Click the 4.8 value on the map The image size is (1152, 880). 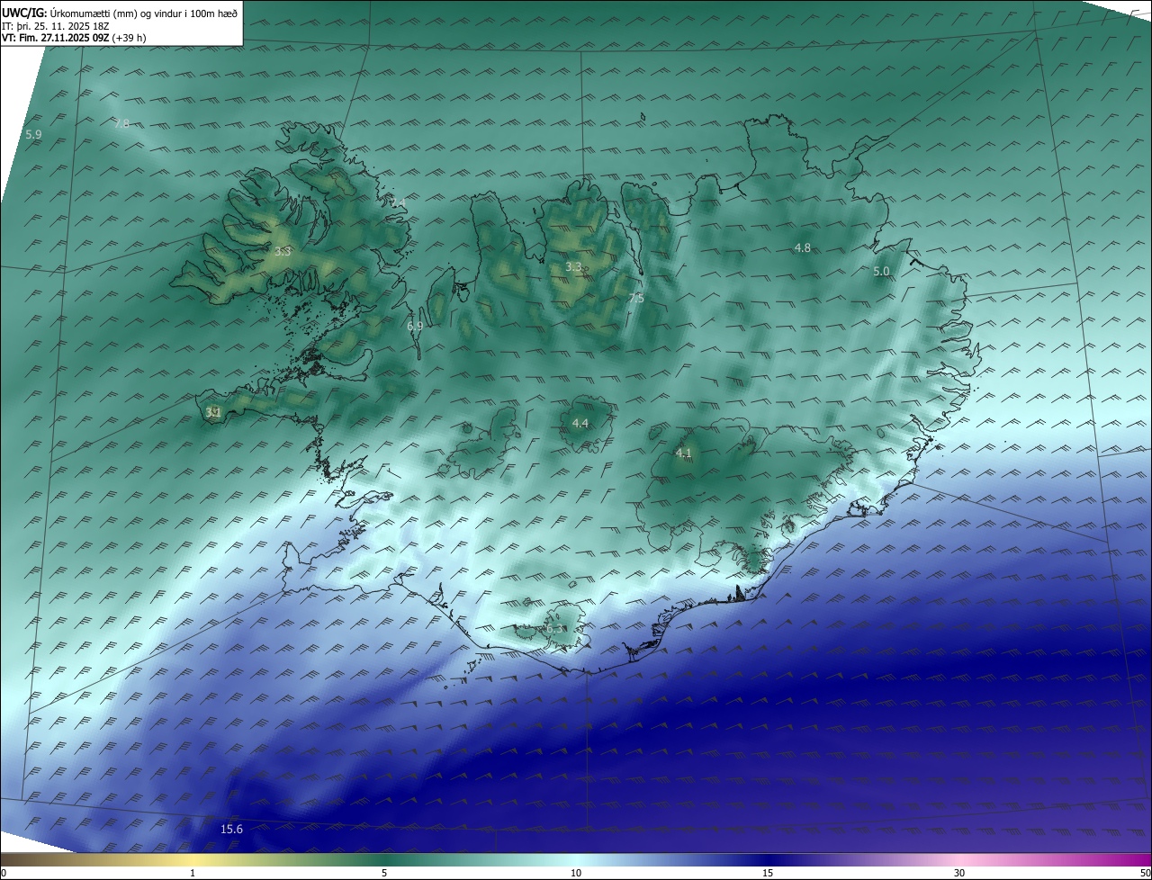tap(802, 247)
